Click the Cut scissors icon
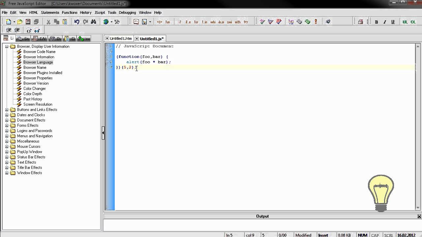 [48, 22]
